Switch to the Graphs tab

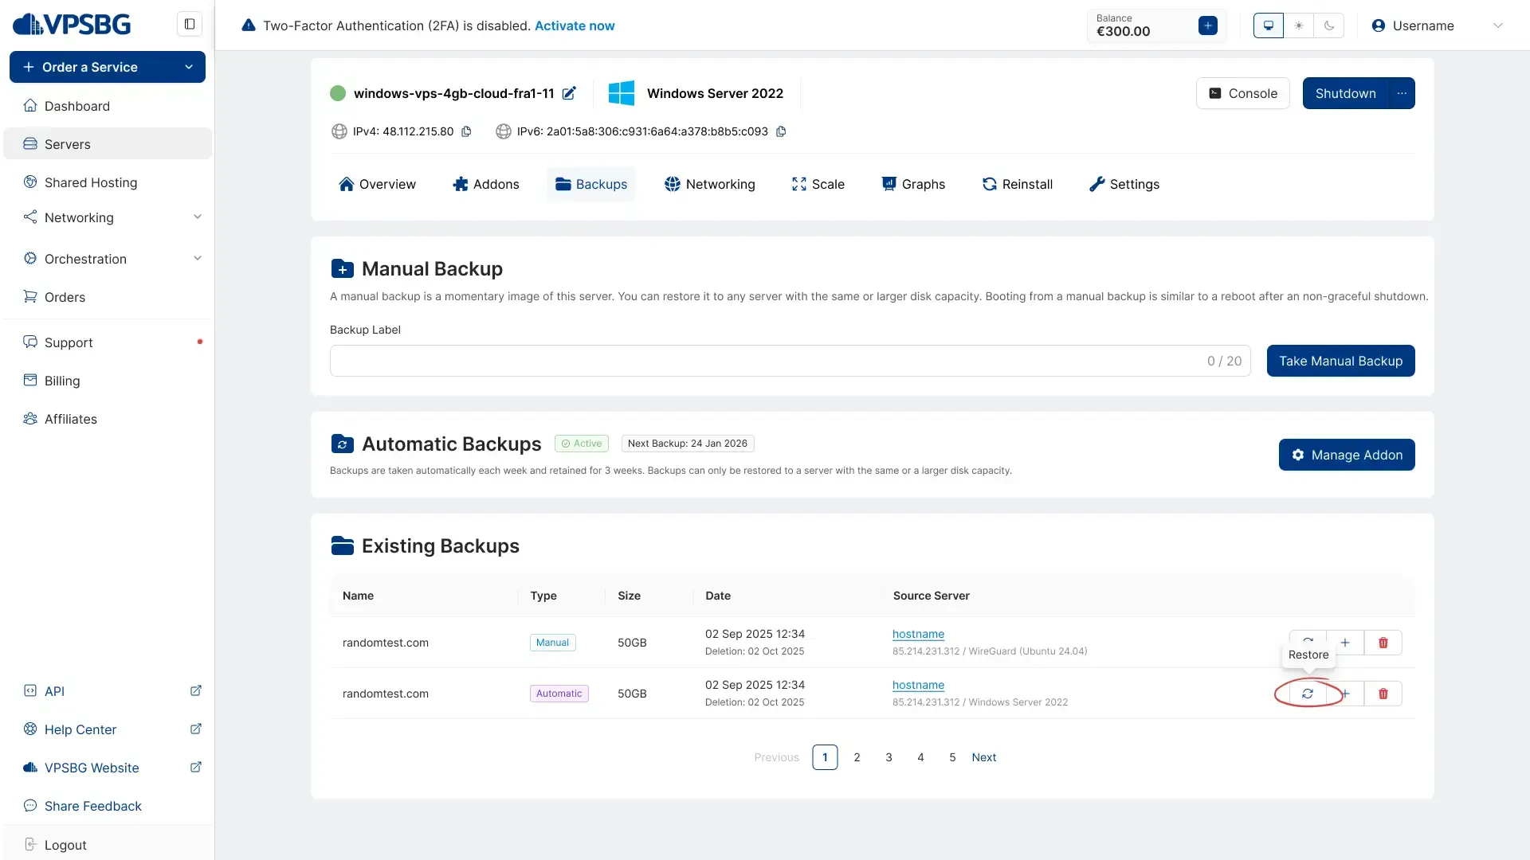pos(913,184)
